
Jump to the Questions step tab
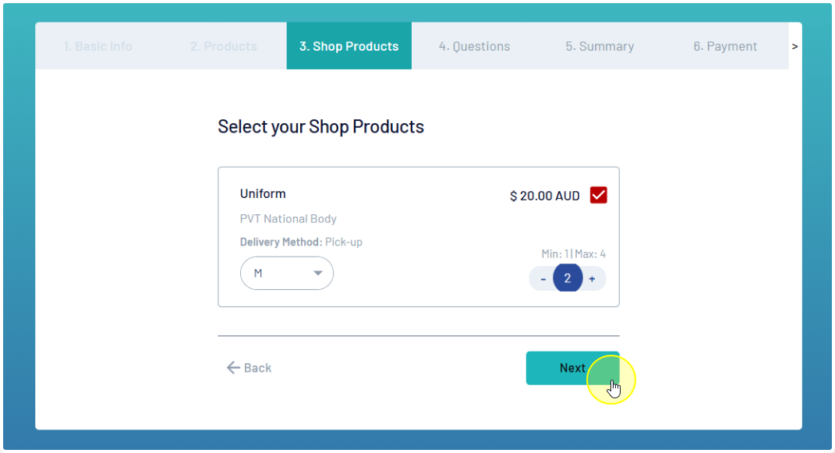[474, 46]
